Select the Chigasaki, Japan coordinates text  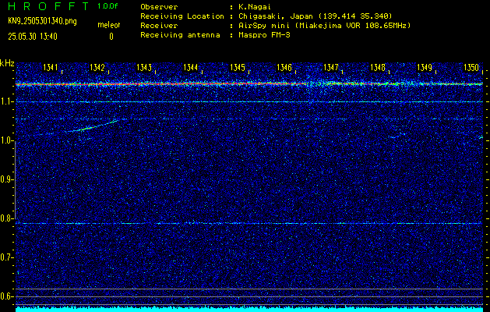coord(316,16)
